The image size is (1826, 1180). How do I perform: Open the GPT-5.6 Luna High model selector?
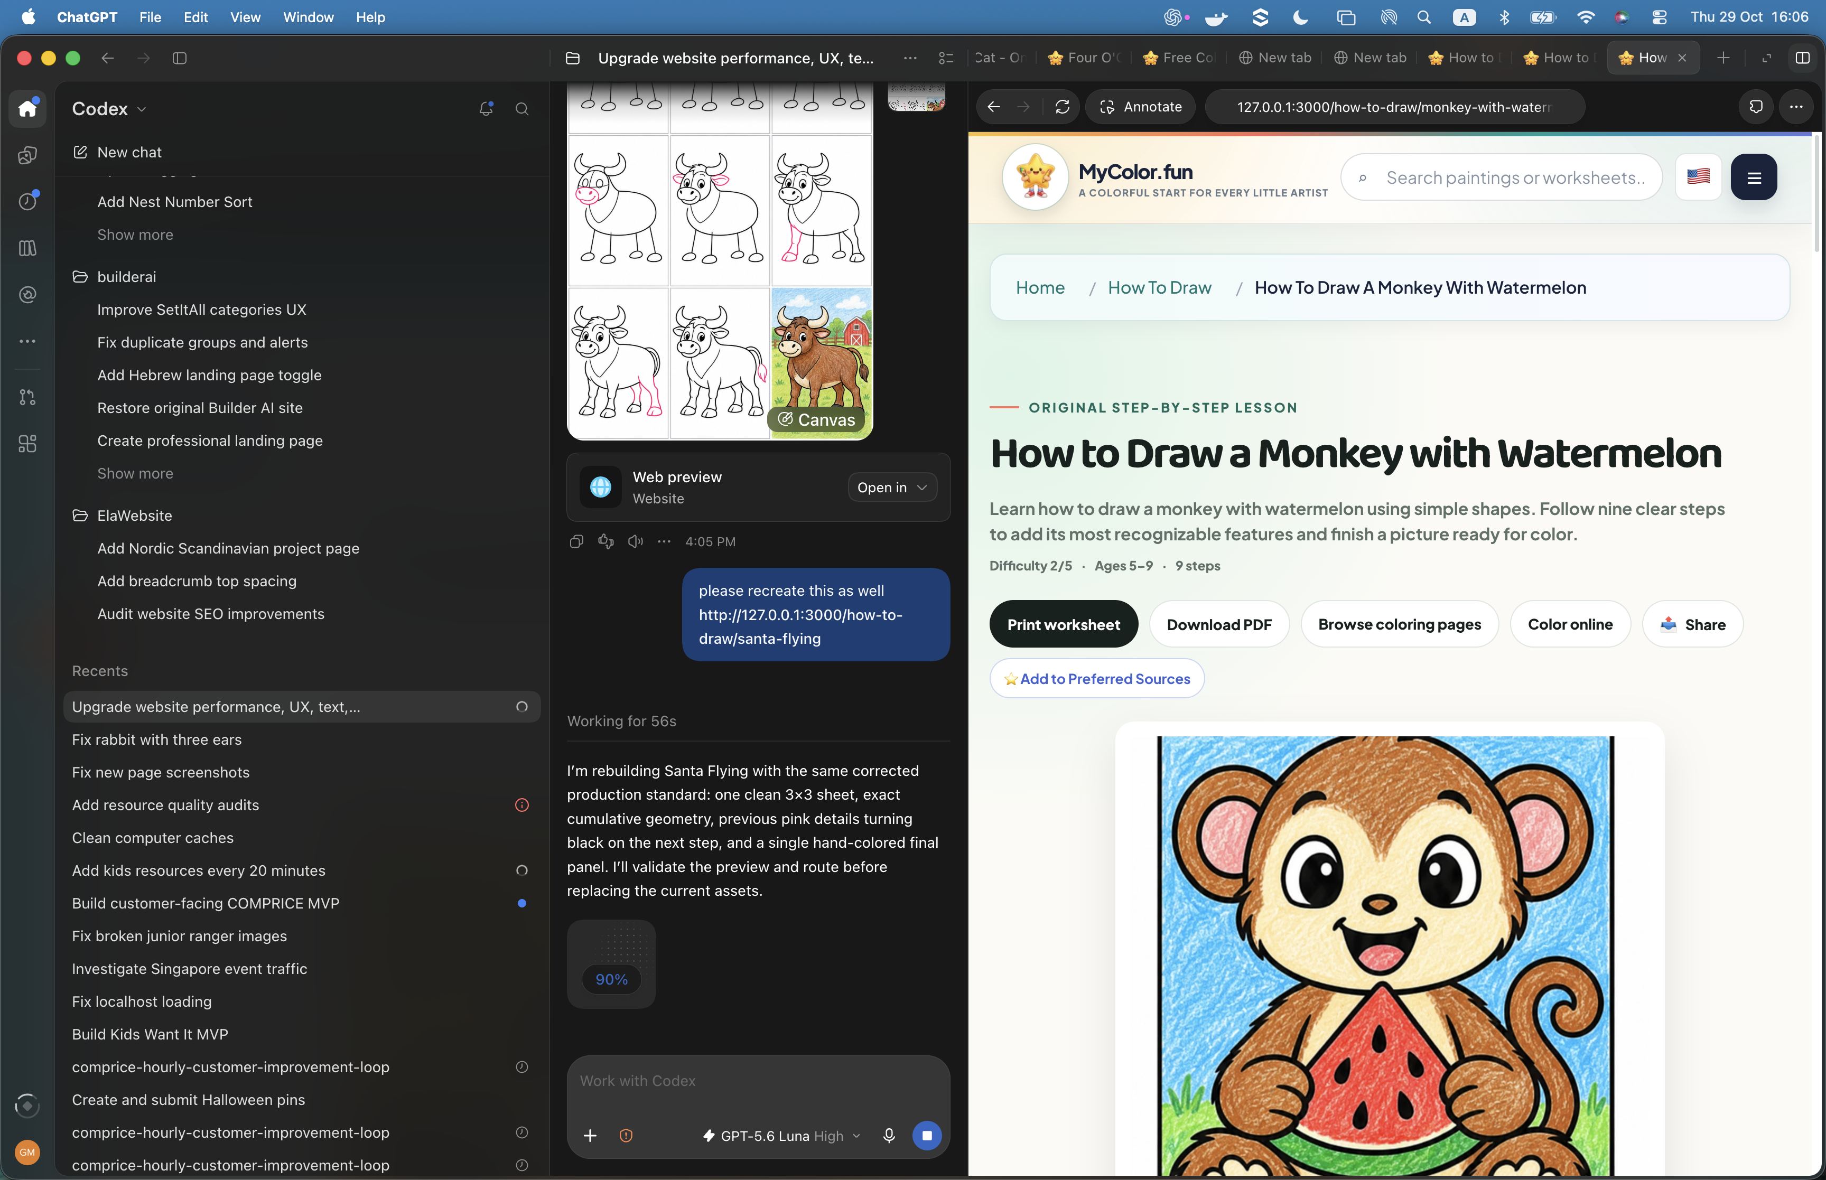[782, 1136]
